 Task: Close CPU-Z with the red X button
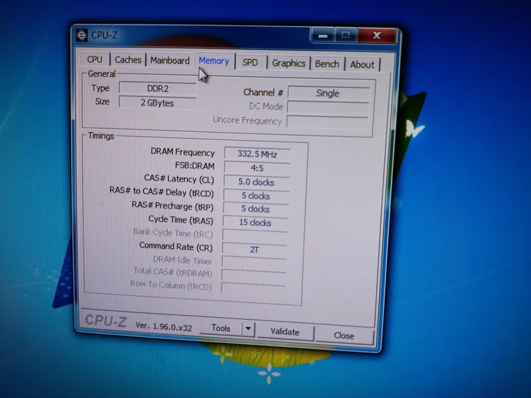[376, 36]
